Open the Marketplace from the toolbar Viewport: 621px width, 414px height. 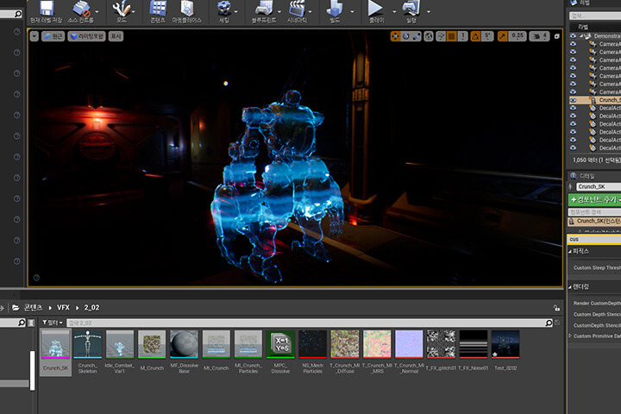[x=187, y=12]
